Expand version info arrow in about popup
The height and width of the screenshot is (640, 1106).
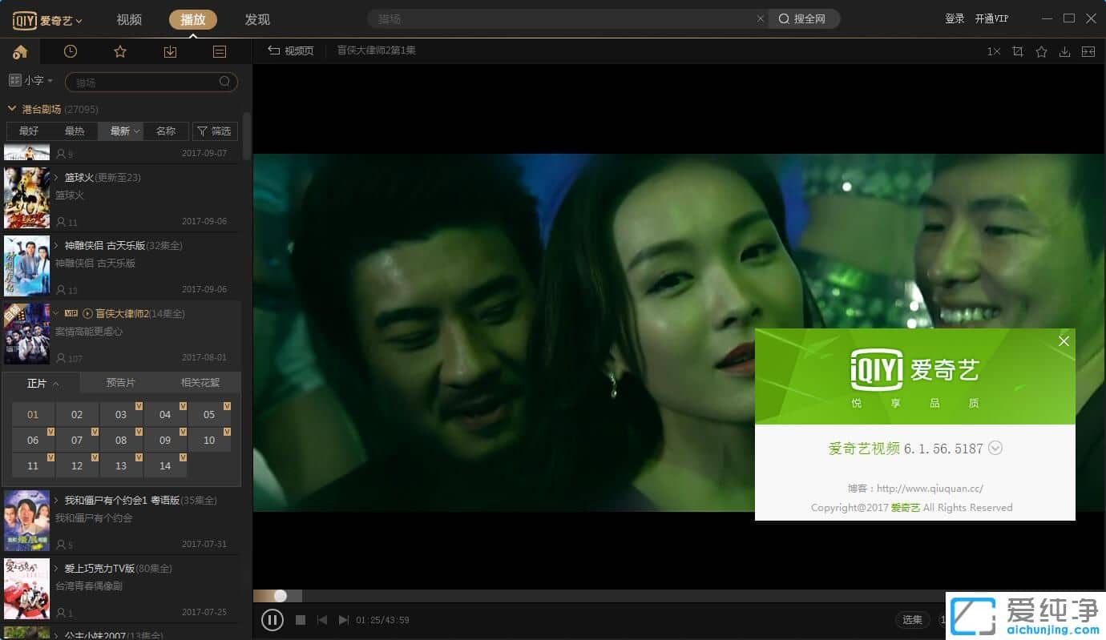click(995, 448)
